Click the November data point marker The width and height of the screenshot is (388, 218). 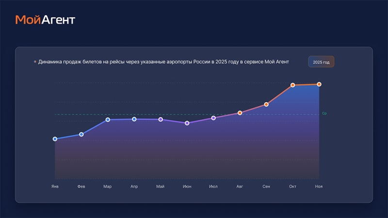pyautogui.click(x=319, y=84)
